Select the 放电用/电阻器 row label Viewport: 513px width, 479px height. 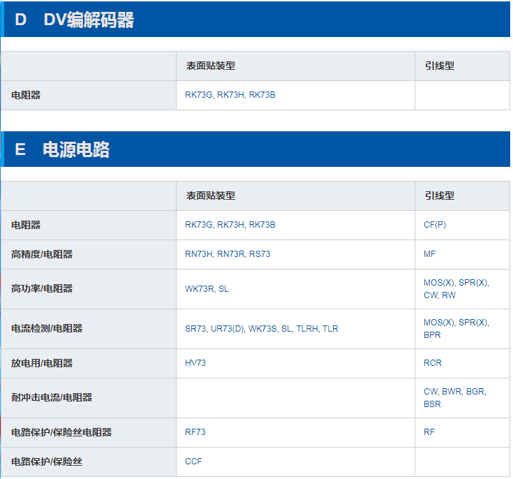pyautogui.click(x=42, y=363)
